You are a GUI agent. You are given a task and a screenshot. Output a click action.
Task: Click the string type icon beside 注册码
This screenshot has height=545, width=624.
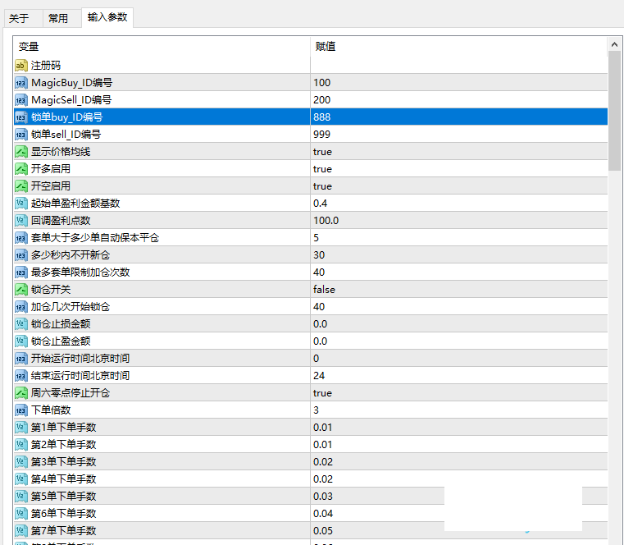point(21,65)
